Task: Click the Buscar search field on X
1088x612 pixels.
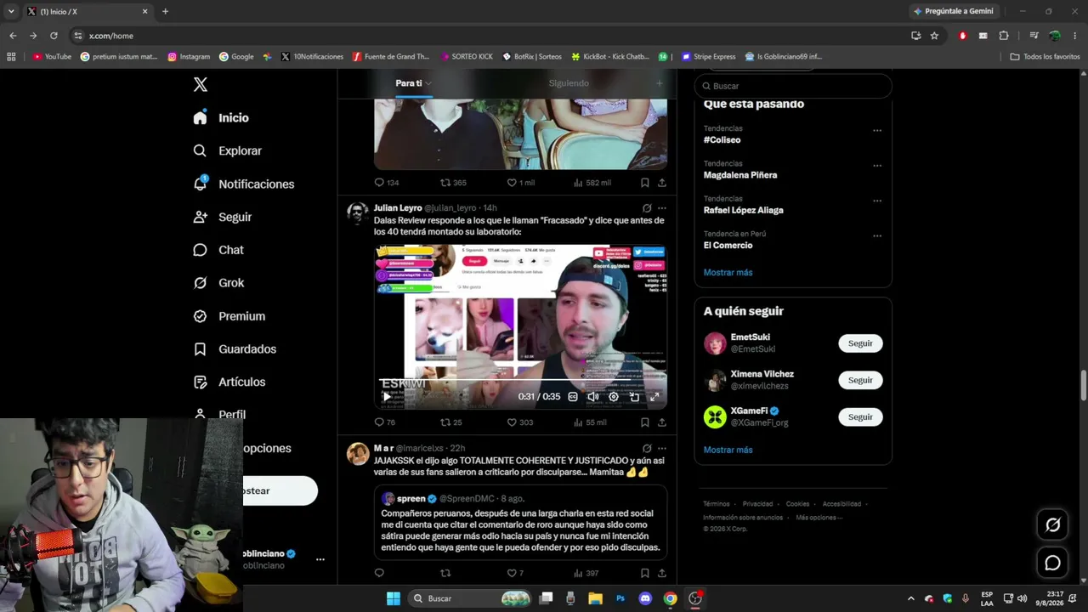Action: [793, 86]
